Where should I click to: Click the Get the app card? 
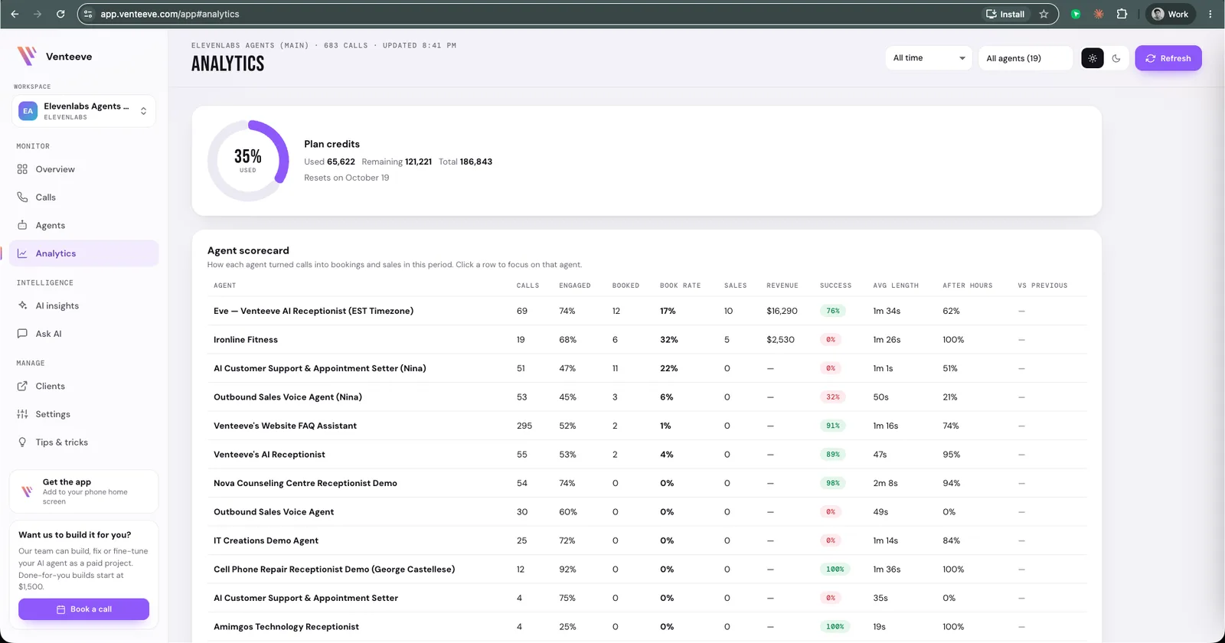coord(84,491)
